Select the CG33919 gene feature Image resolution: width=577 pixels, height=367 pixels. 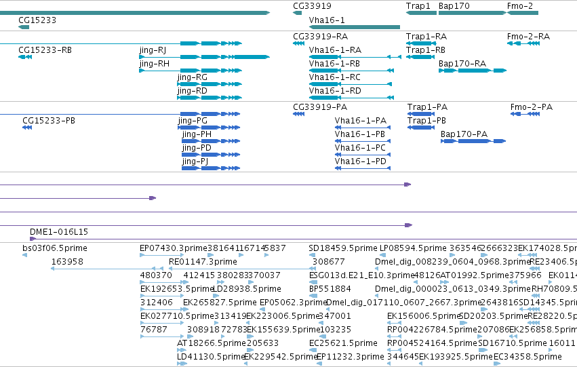click(298, 13)
